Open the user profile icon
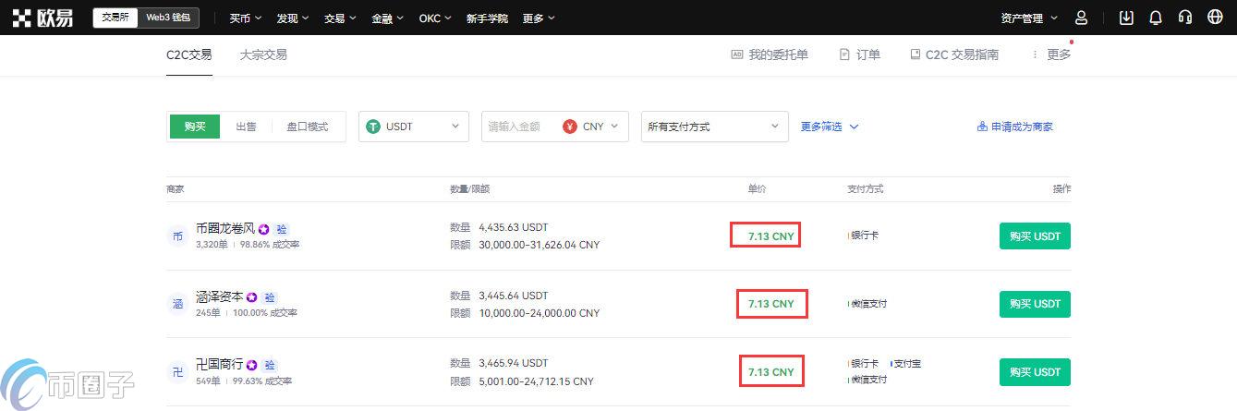Image resolution: width=1237 pixels, height=411 pixels. tap(1082, 18)
